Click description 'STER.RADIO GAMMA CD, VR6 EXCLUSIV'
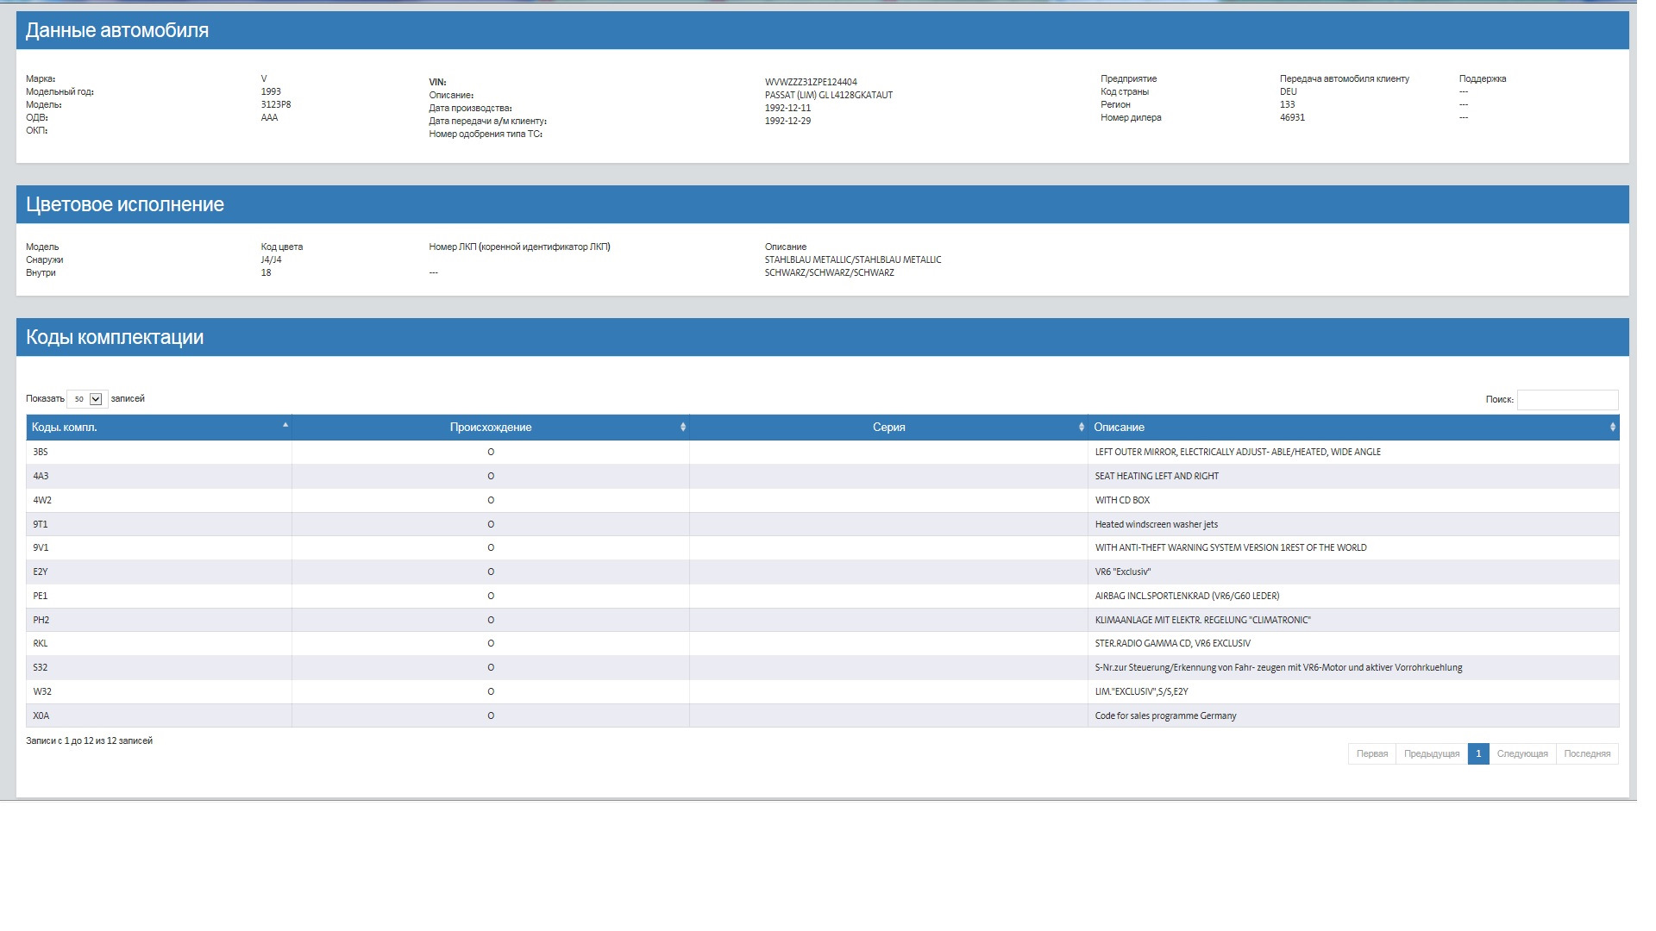 [x=1172, y=643]
